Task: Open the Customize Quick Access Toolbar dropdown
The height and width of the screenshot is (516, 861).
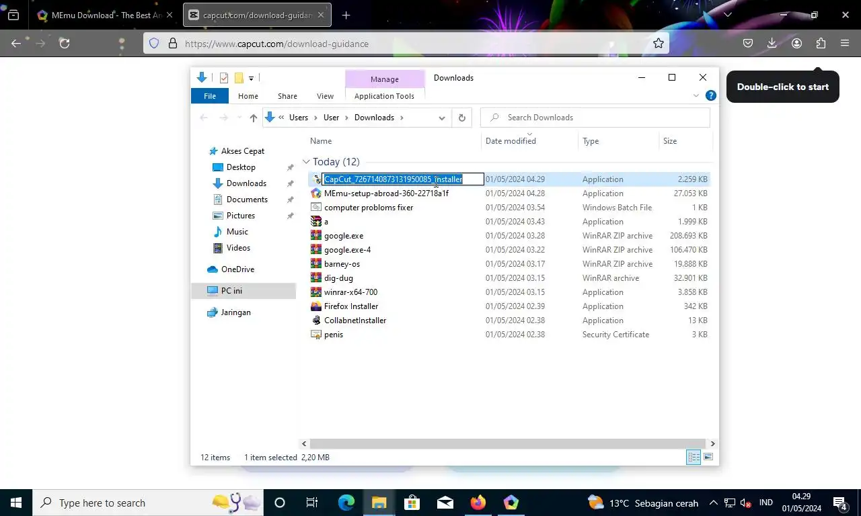Action: (x=251, y=79)
